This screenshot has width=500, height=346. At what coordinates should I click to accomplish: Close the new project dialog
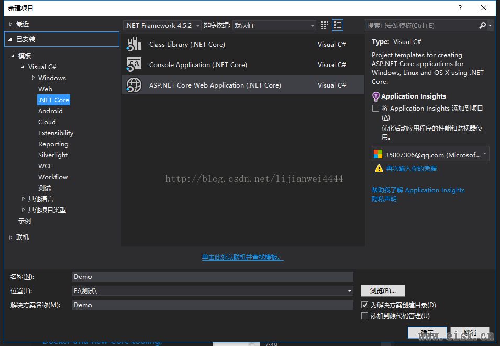pyautogui.click(x=484, y=8)
